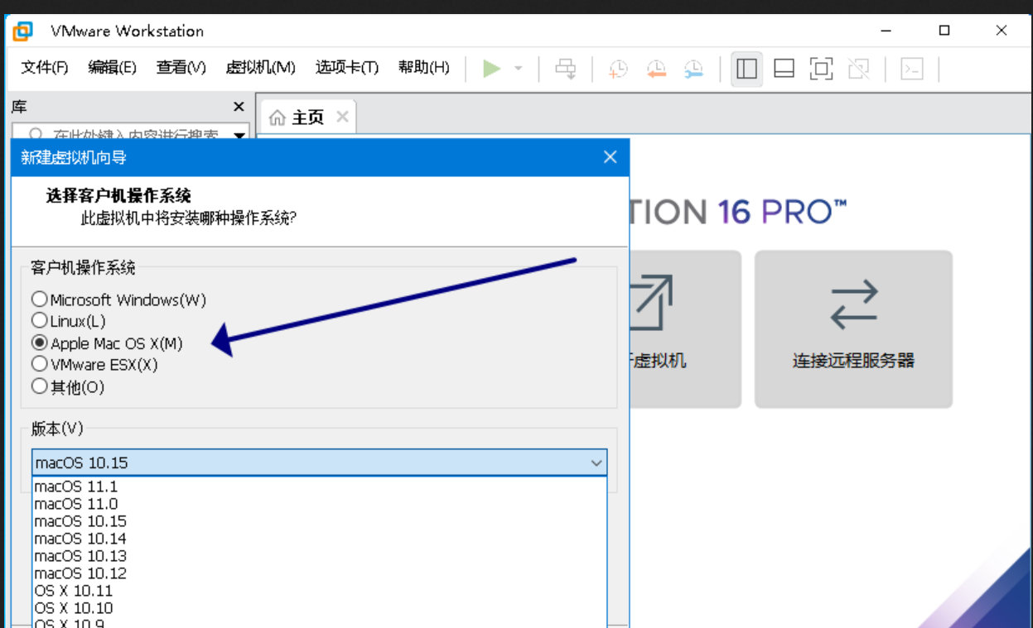Choose macOS 11.1 from version list
The image size is (1033, 628).
tap(319, 487)
